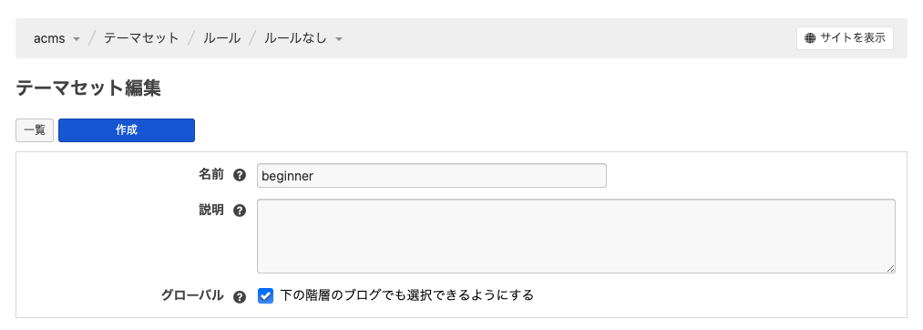This screenshot has height=330, width=923.
Task: Click the help icon beside 説明
Action: point(239,211)
